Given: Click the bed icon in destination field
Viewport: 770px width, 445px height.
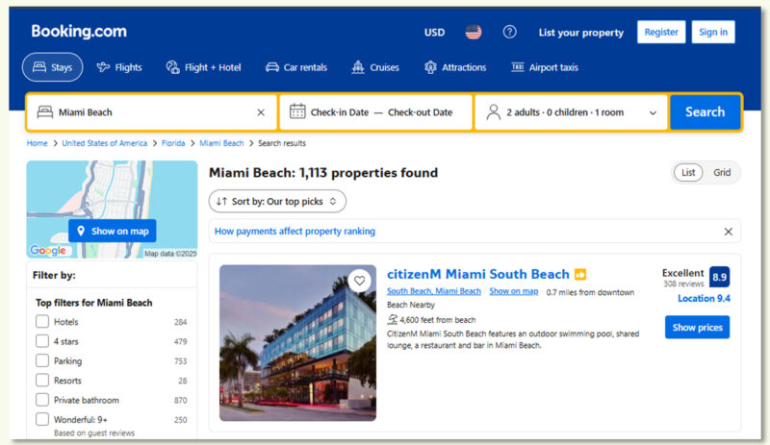Looking at the screenshot, I should tap(44, 111).
